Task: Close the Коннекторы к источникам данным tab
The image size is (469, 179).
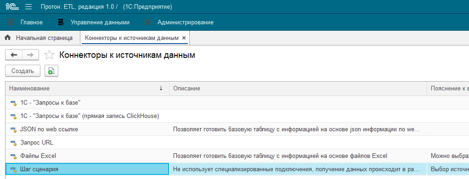Action: pyautogui.click(x=184, y=38)
